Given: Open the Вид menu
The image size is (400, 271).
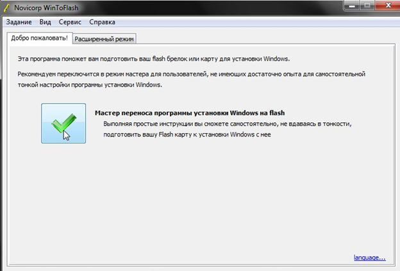Looking at the screenshot, I should 45,22.
